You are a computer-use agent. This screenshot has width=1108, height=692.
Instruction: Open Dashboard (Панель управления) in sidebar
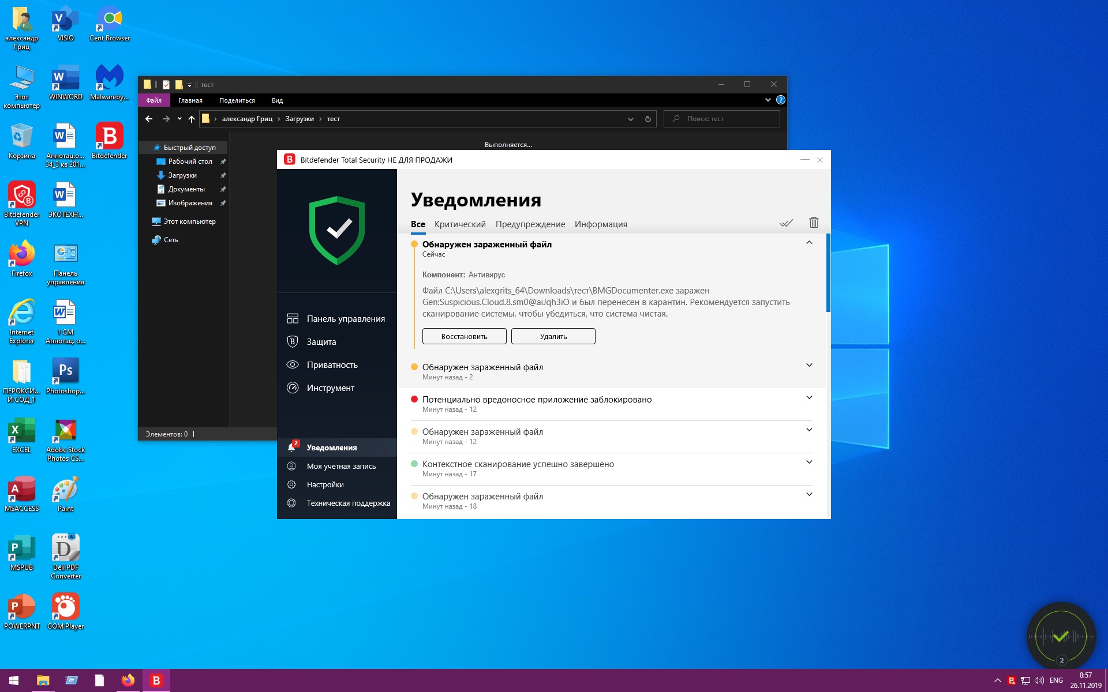pos(345,318)
